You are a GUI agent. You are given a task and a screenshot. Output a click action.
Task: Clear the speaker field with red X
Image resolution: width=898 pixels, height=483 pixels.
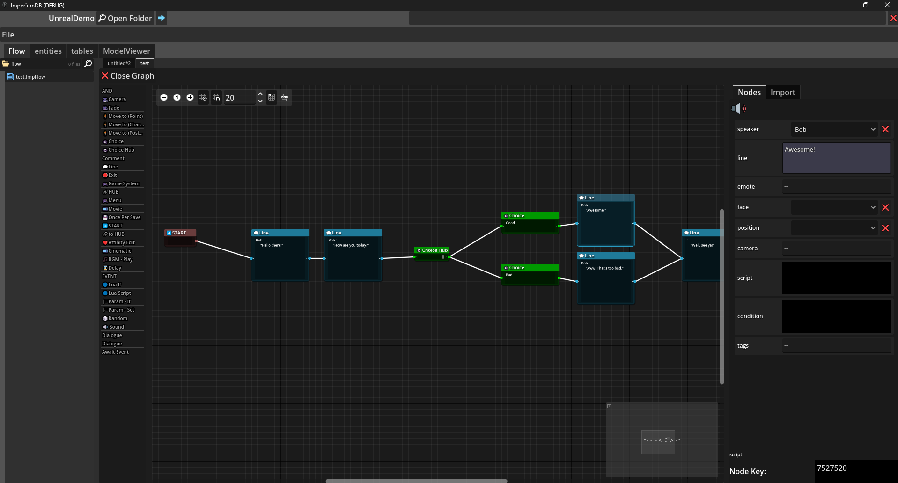[x=885, y=130]
